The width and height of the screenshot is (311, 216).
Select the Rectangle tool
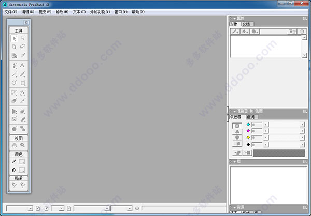coord(23,83)
